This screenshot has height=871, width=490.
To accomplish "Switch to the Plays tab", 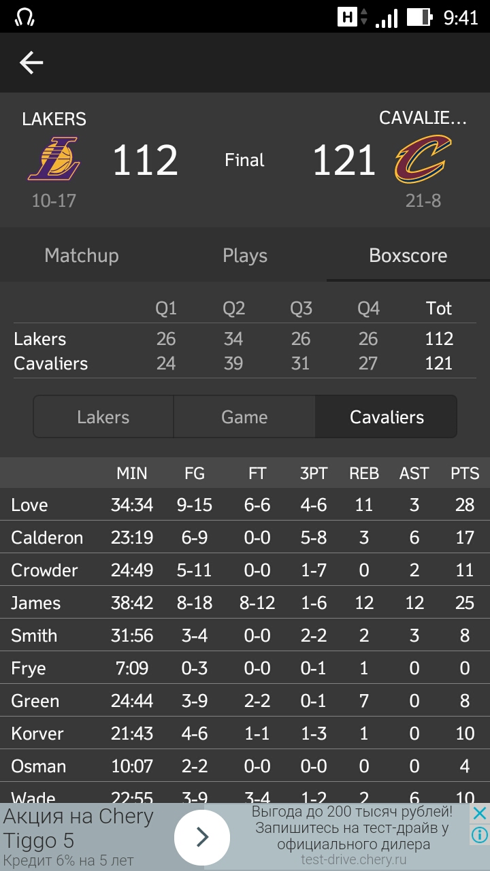I will (245, 255).
